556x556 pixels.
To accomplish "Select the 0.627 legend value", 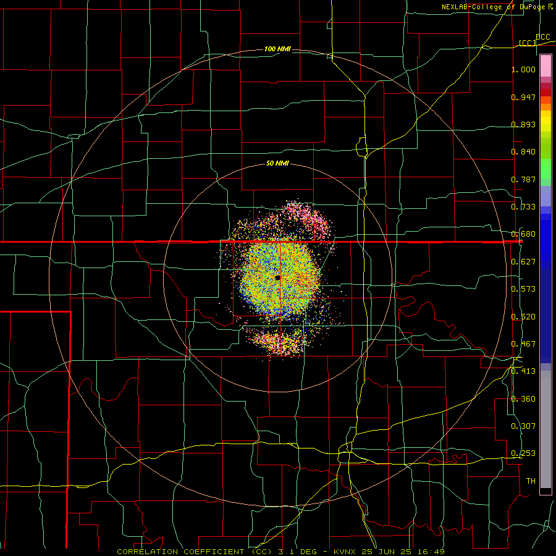I will pyautogui.click(x=523, y=262).
